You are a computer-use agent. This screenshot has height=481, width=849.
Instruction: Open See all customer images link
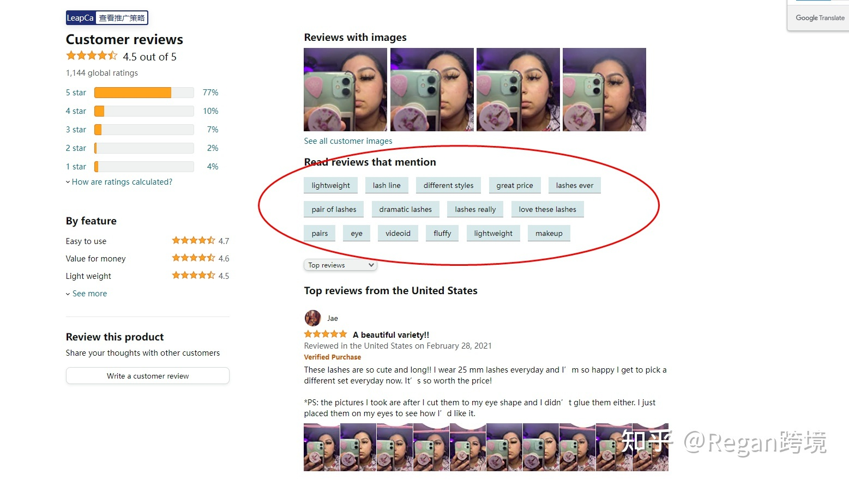348,141
